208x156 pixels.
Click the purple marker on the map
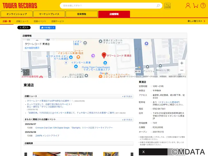(93, 56)
